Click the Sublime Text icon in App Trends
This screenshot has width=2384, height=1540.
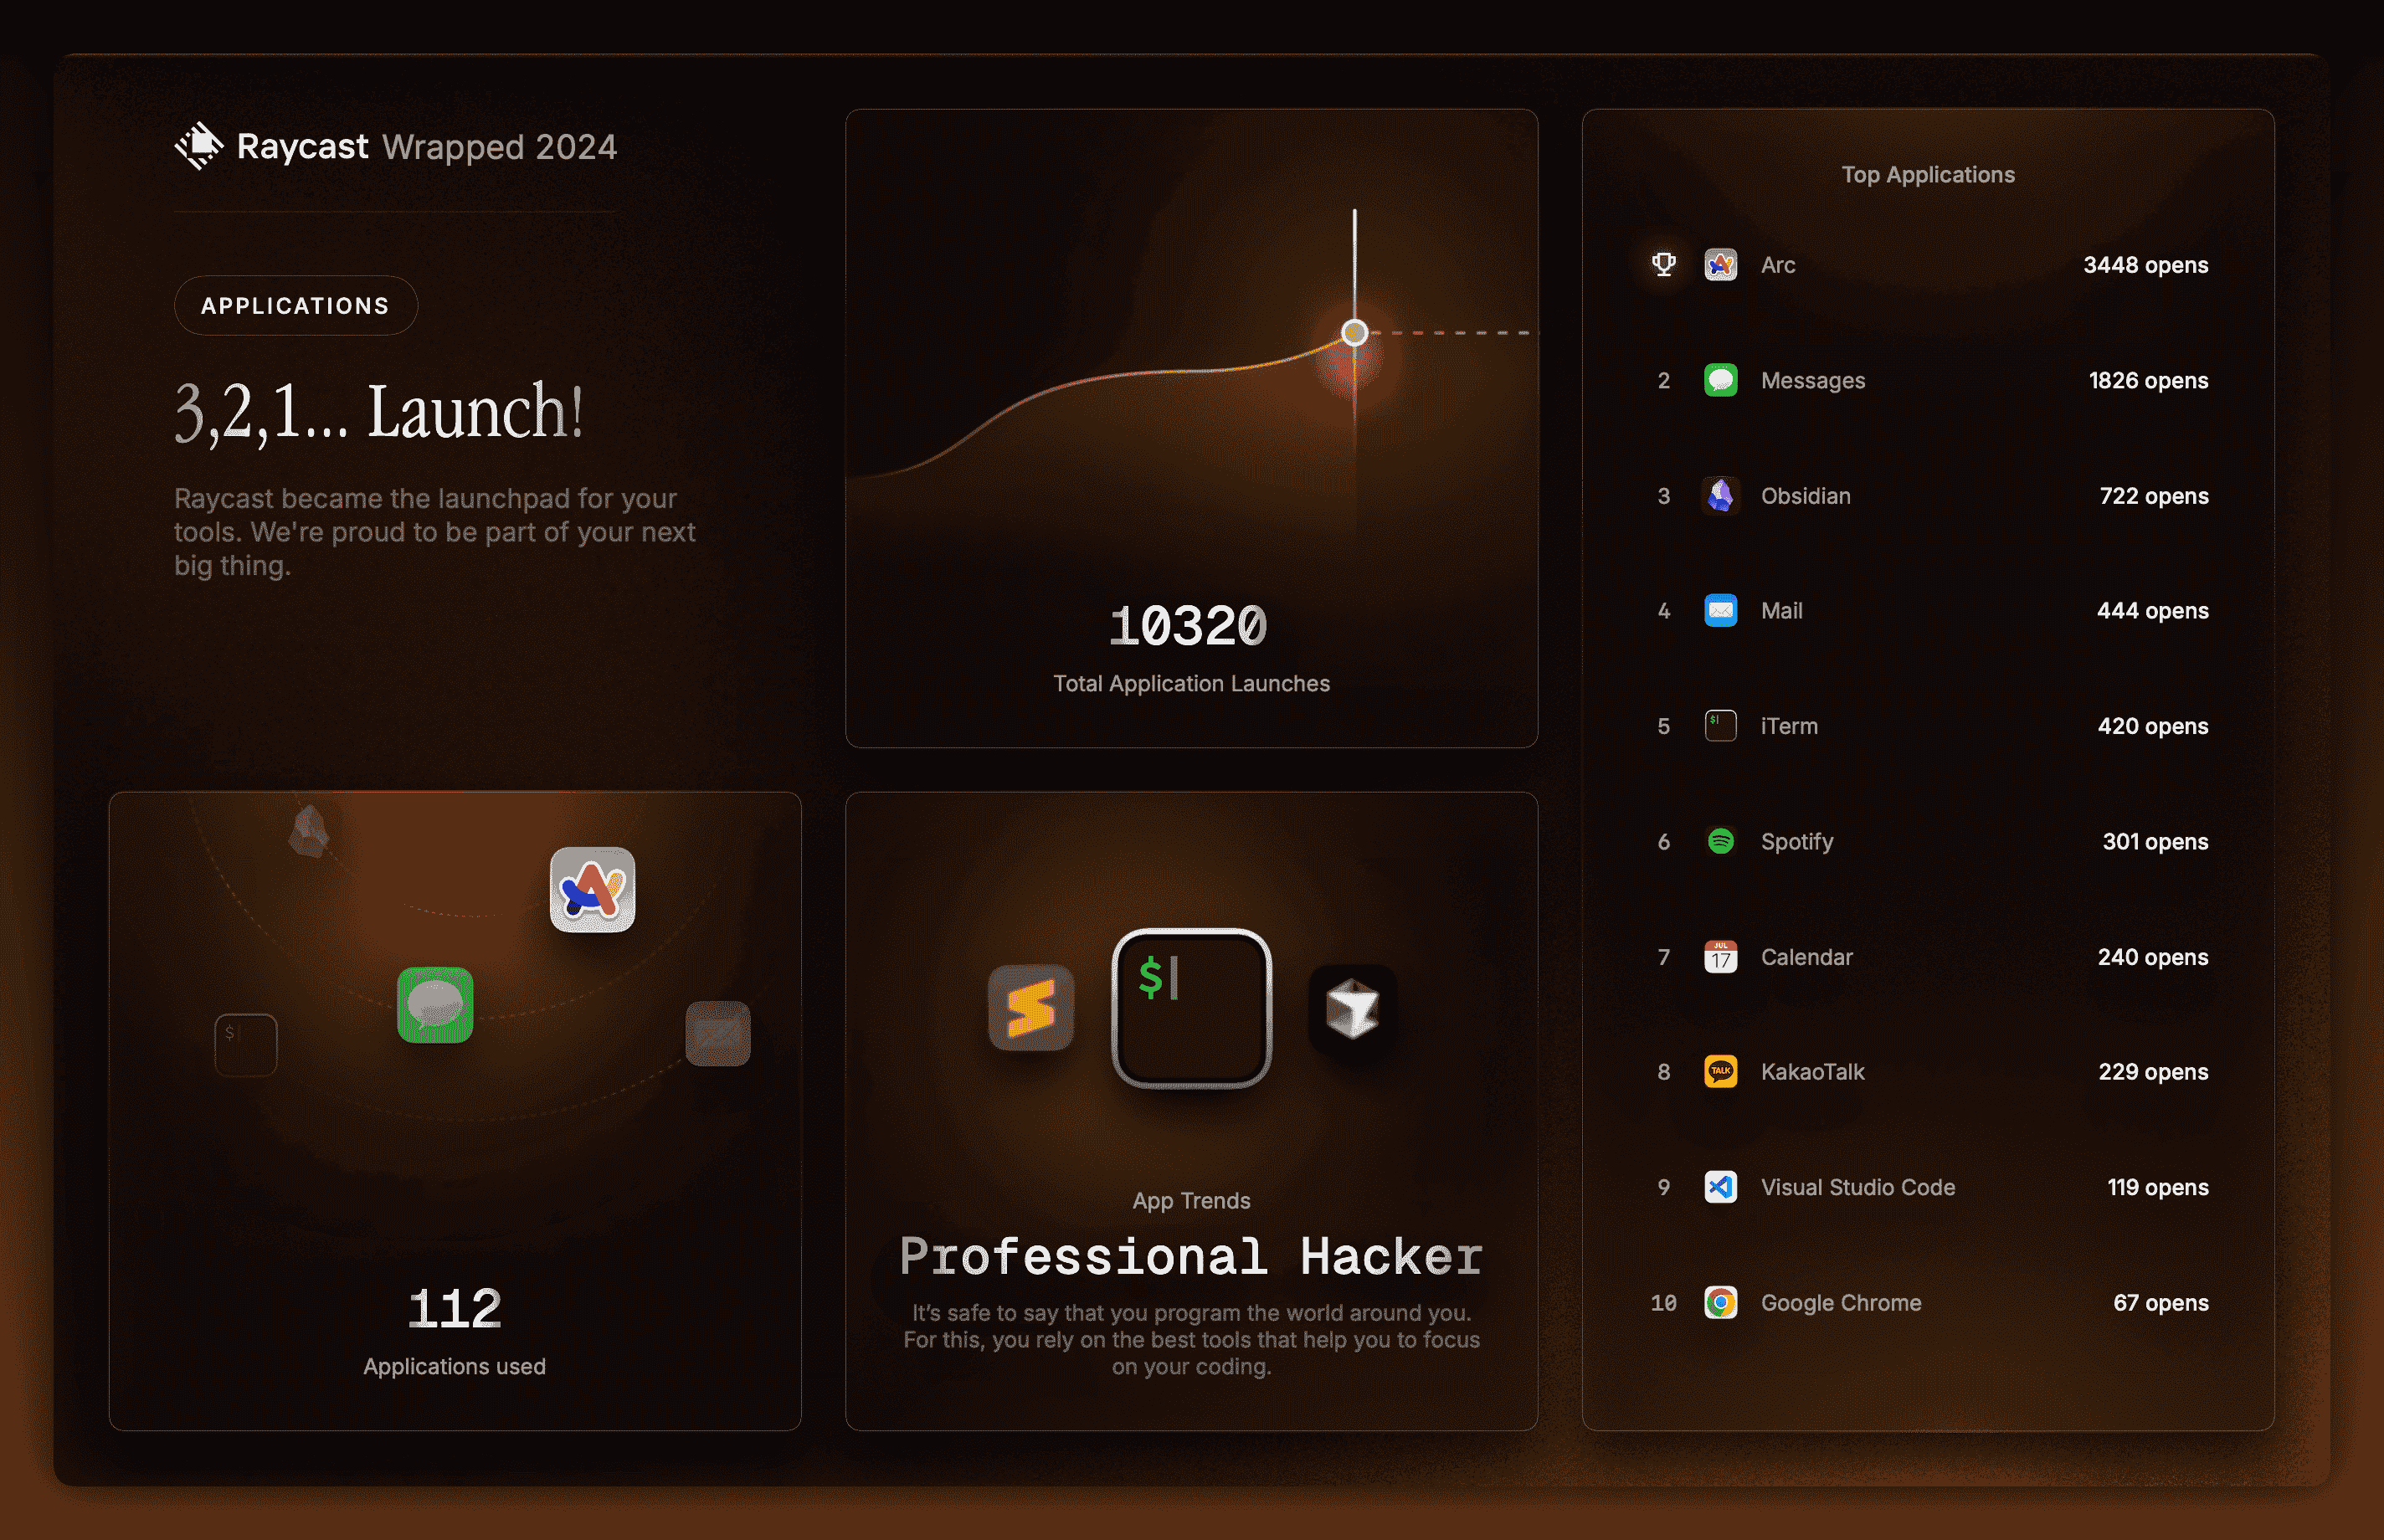pos(1031,1008)
